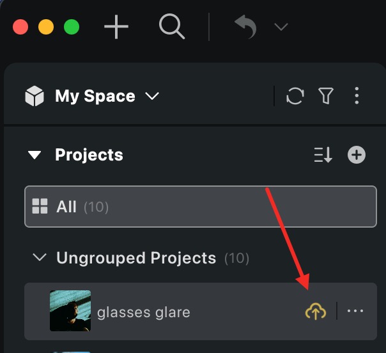Collapse the Ungrouped Projects group
Screen dimensions: 386x353
coord(40,258)
